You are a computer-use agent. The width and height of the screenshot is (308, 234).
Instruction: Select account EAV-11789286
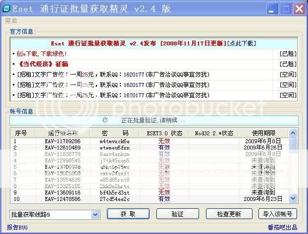click(x=62, y=141)
